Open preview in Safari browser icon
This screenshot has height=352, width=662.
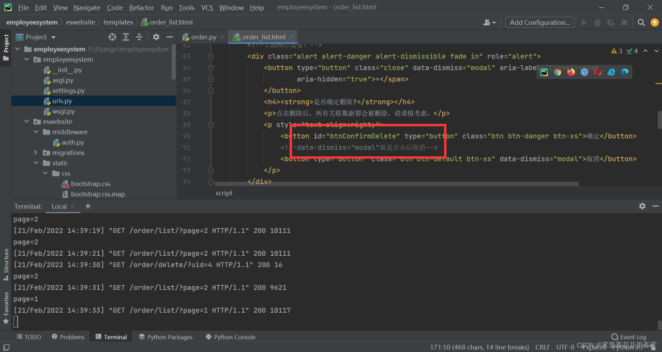click(x=584, y=72)
